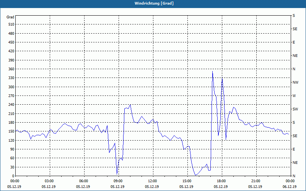Select the '210' axis value
The image size is (306, 191).
[x=11, y=113]
